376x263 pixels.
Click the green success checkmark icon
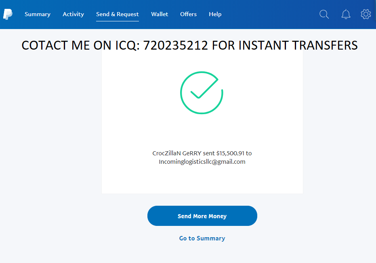tap(202, 92)
